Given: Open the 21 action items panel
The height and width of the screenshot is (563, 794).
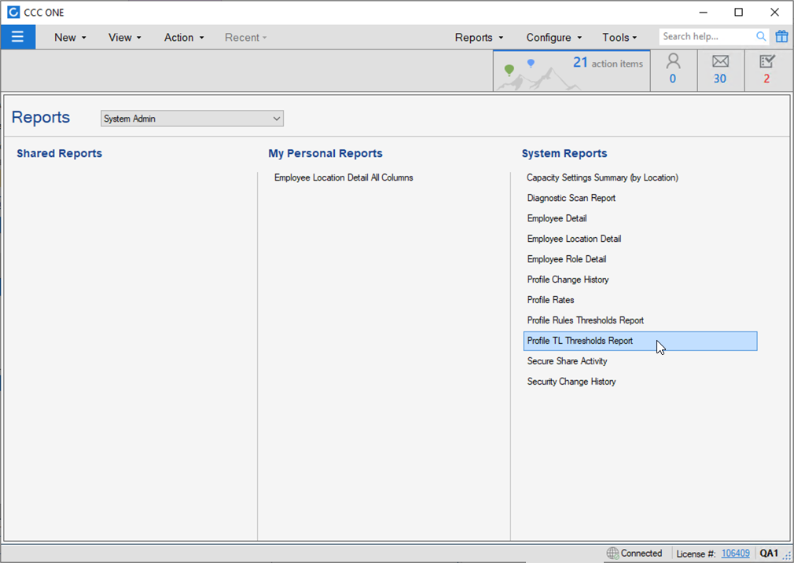Looking at the screenshot, I should 572,71.
